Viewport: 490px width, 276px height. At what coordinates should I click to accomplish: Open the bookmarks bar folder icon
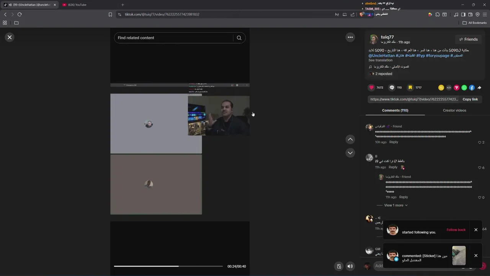16,23
